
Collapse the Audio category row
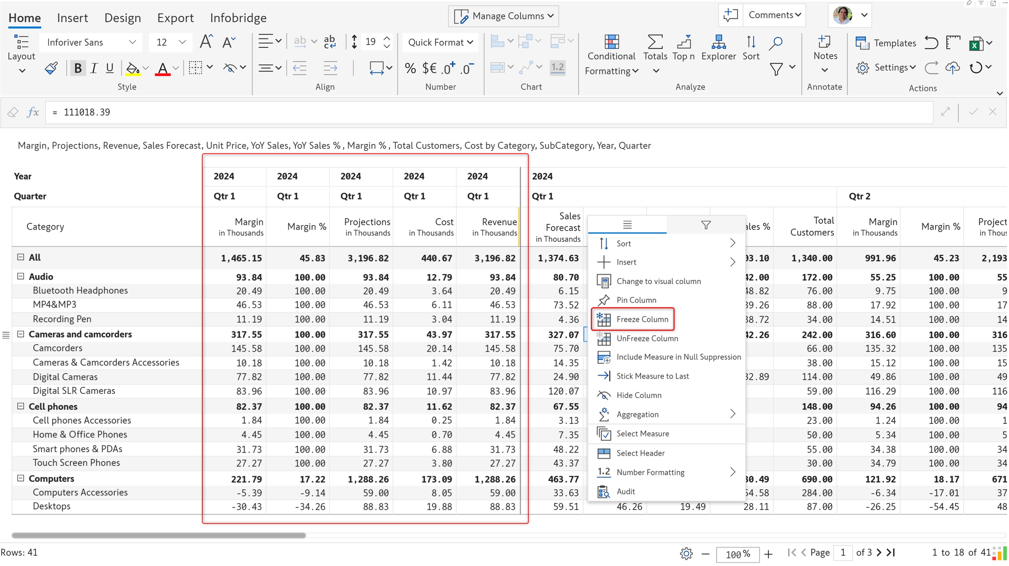21,276
